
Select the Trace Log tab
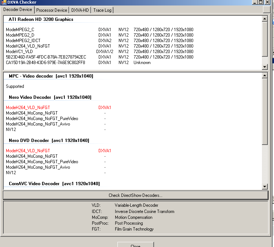(x=102, y=10)
